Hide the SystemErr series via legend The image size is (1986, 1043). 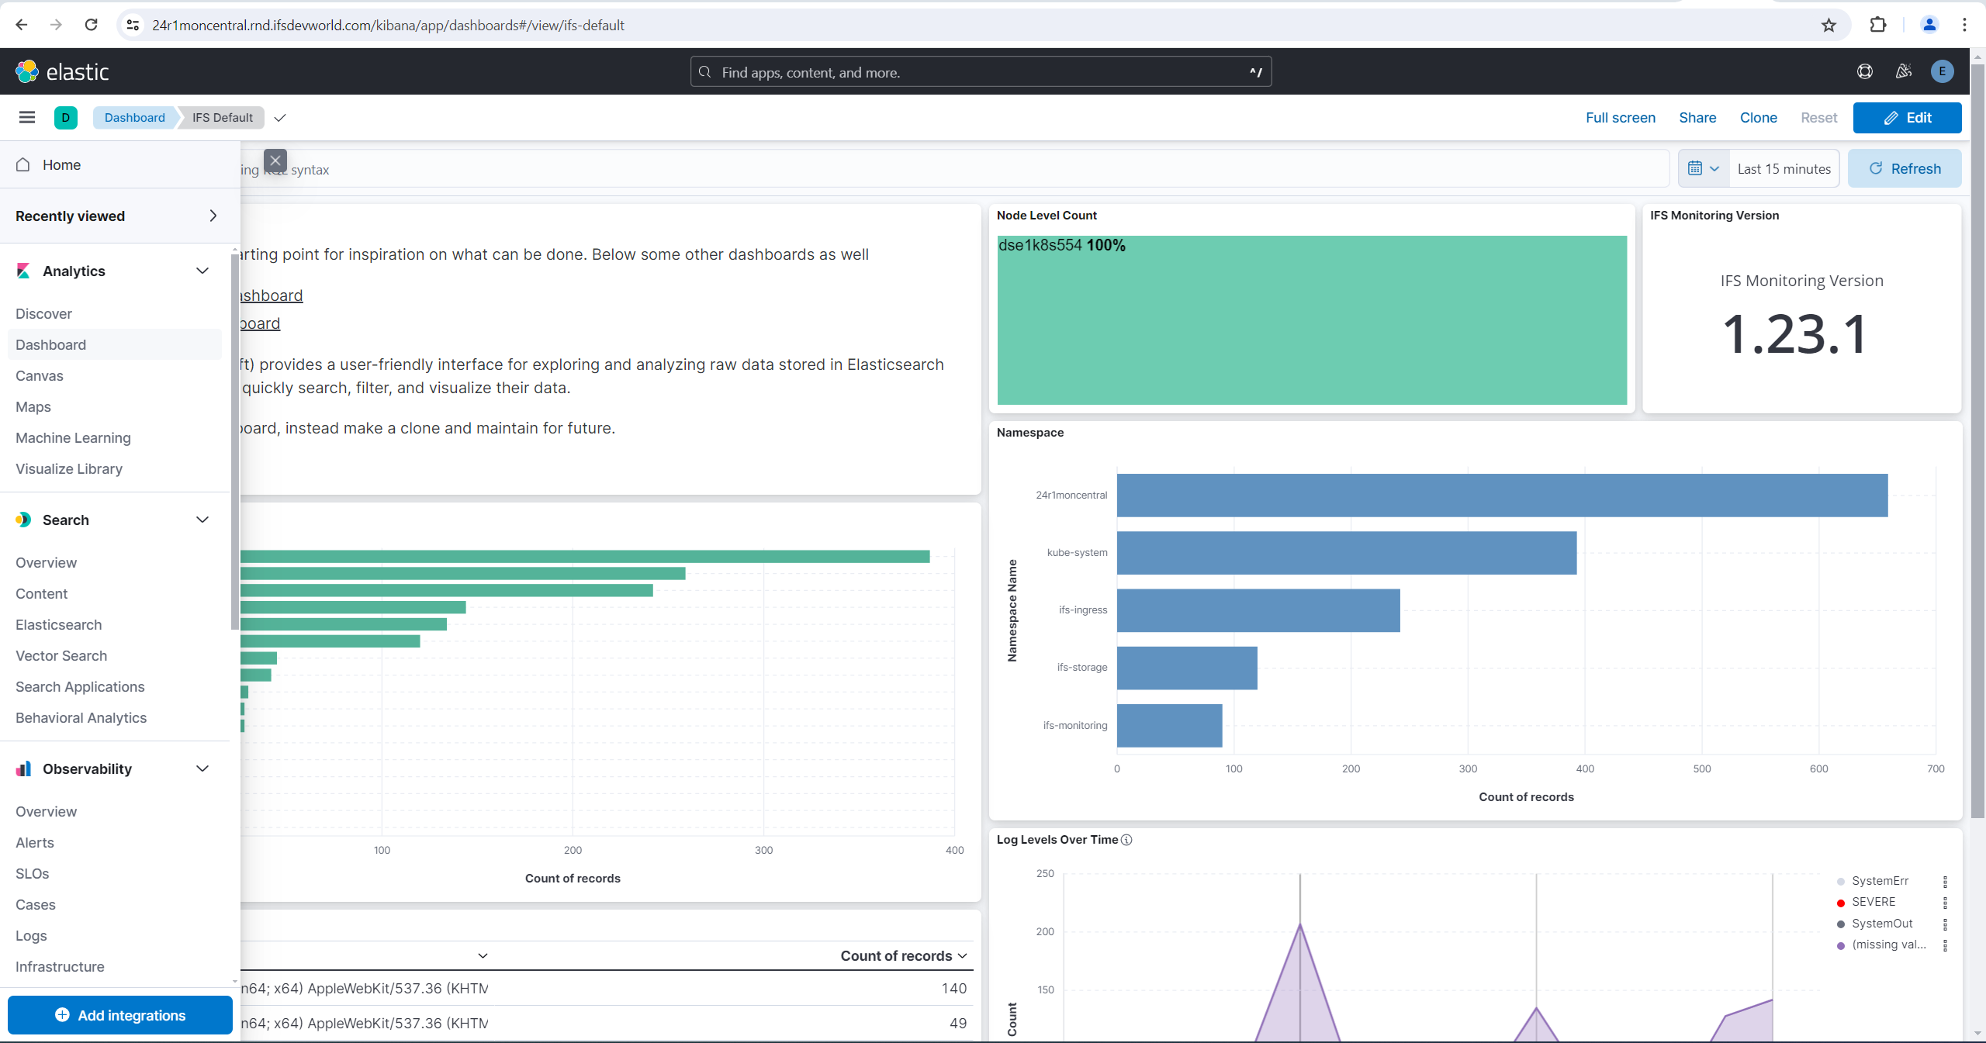point(1880,880)
